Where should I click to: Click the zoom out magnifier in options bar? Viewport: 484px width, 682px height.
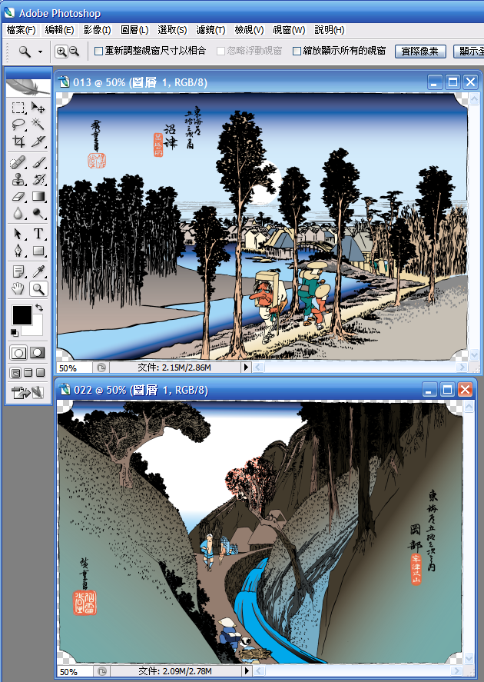pyautogui.click(x=75, y=52)
